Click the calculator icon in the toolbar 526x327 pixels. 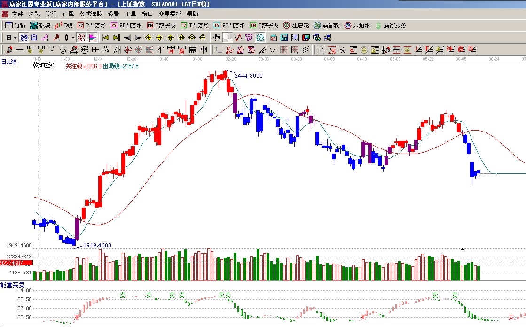click(284, 38)
